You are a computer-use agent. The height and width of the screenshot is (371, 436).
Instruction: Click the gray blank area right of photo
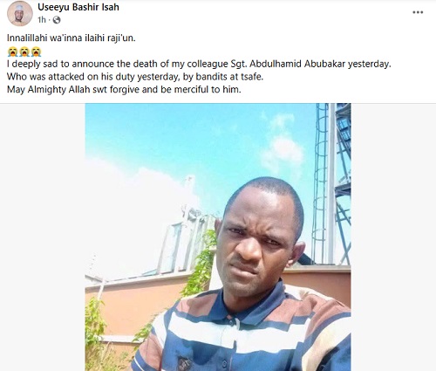pos(393,237)
